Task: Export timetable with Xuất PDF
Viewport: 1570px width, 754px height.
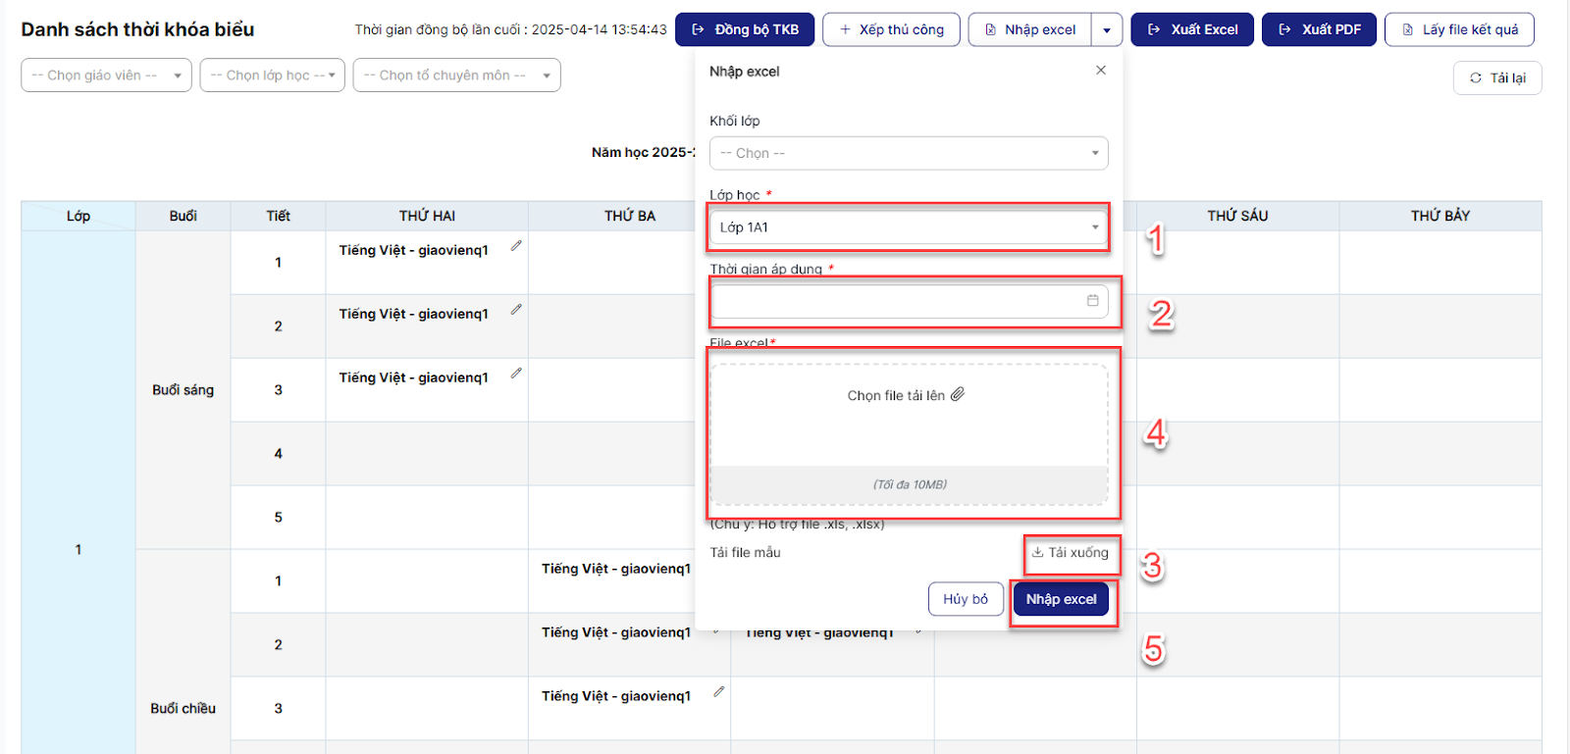Action: coord(1319,30)
